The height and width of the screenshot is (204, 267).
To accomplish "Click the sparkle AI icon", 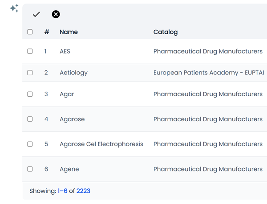I will (x=14, y=8).
